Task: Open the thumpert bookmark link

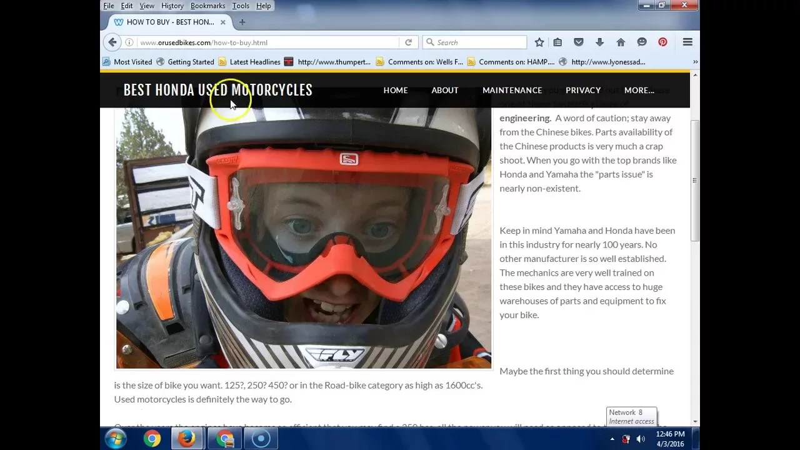Action: 327,62
